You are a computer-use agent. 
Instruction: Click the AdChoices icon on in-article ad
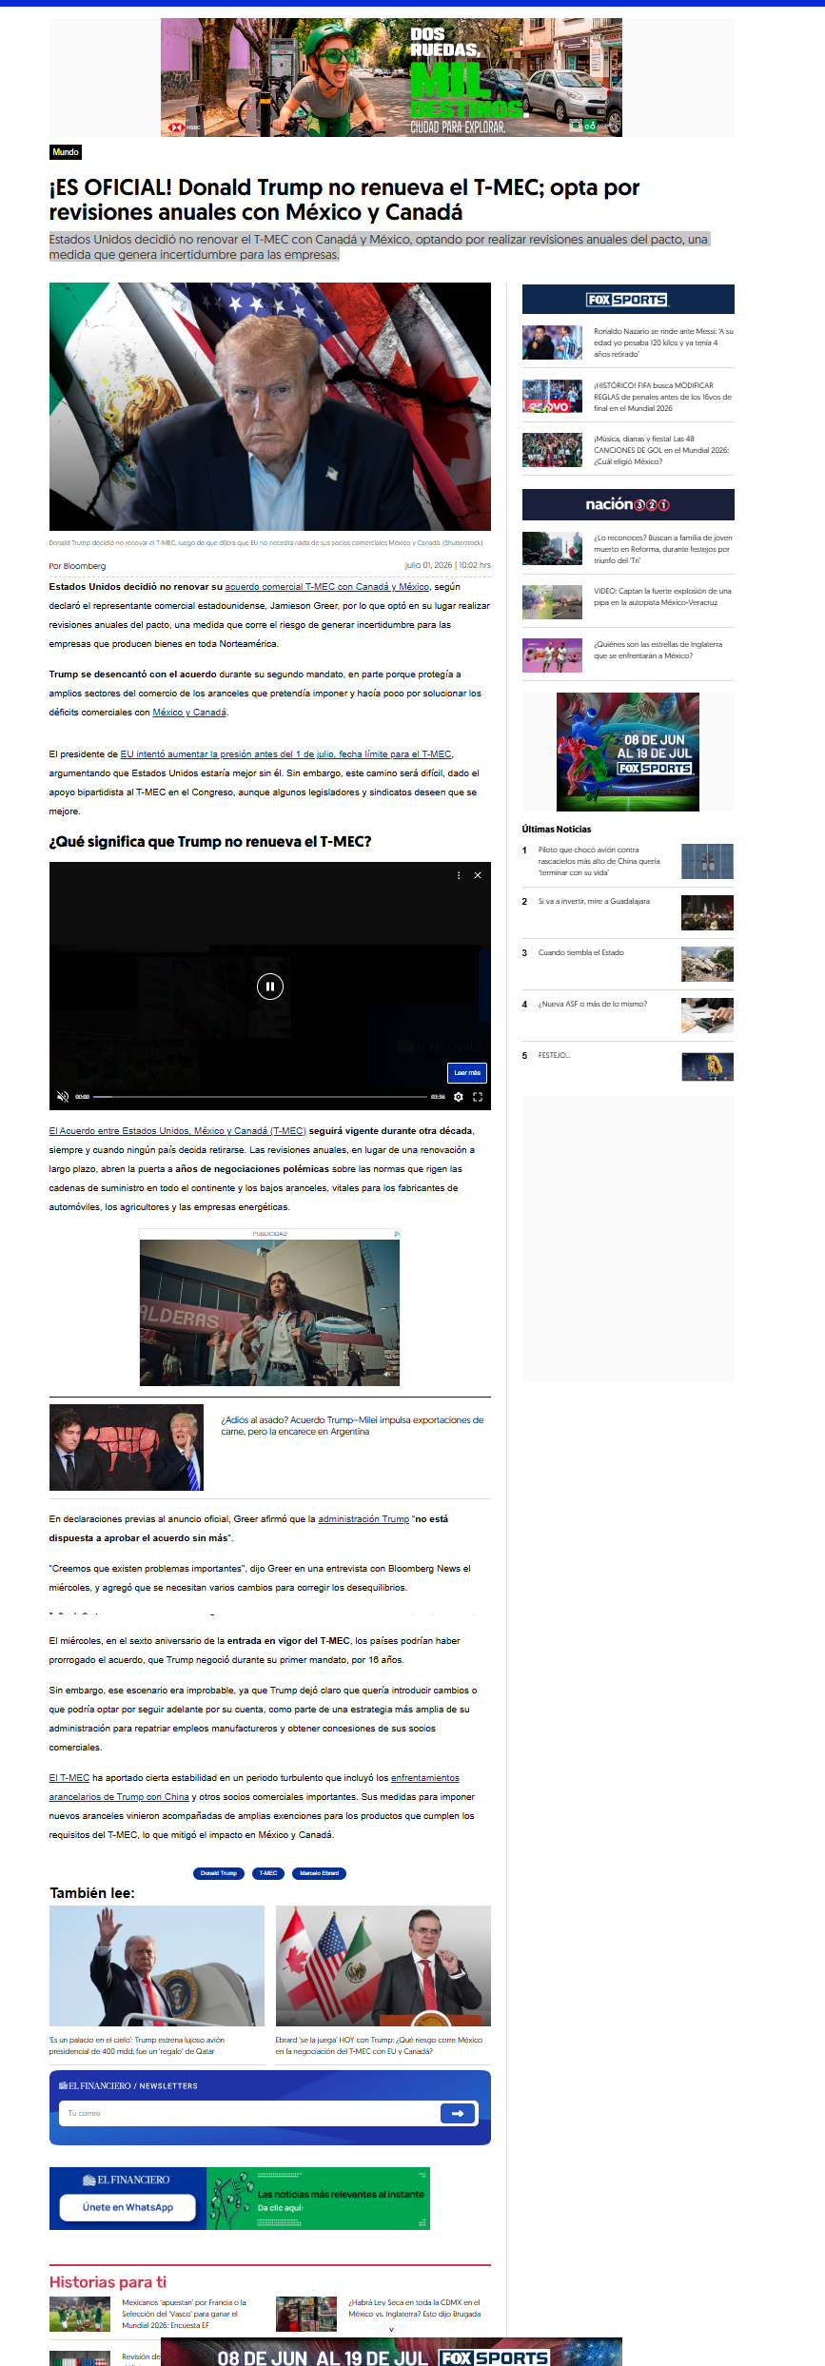tap(397, 1233)
